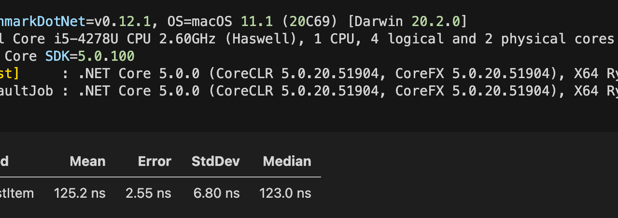The width and height of the screenshot is (618, 218).
Task: Click the Darwin 20.2.0 text
Action: pos(407,22)
